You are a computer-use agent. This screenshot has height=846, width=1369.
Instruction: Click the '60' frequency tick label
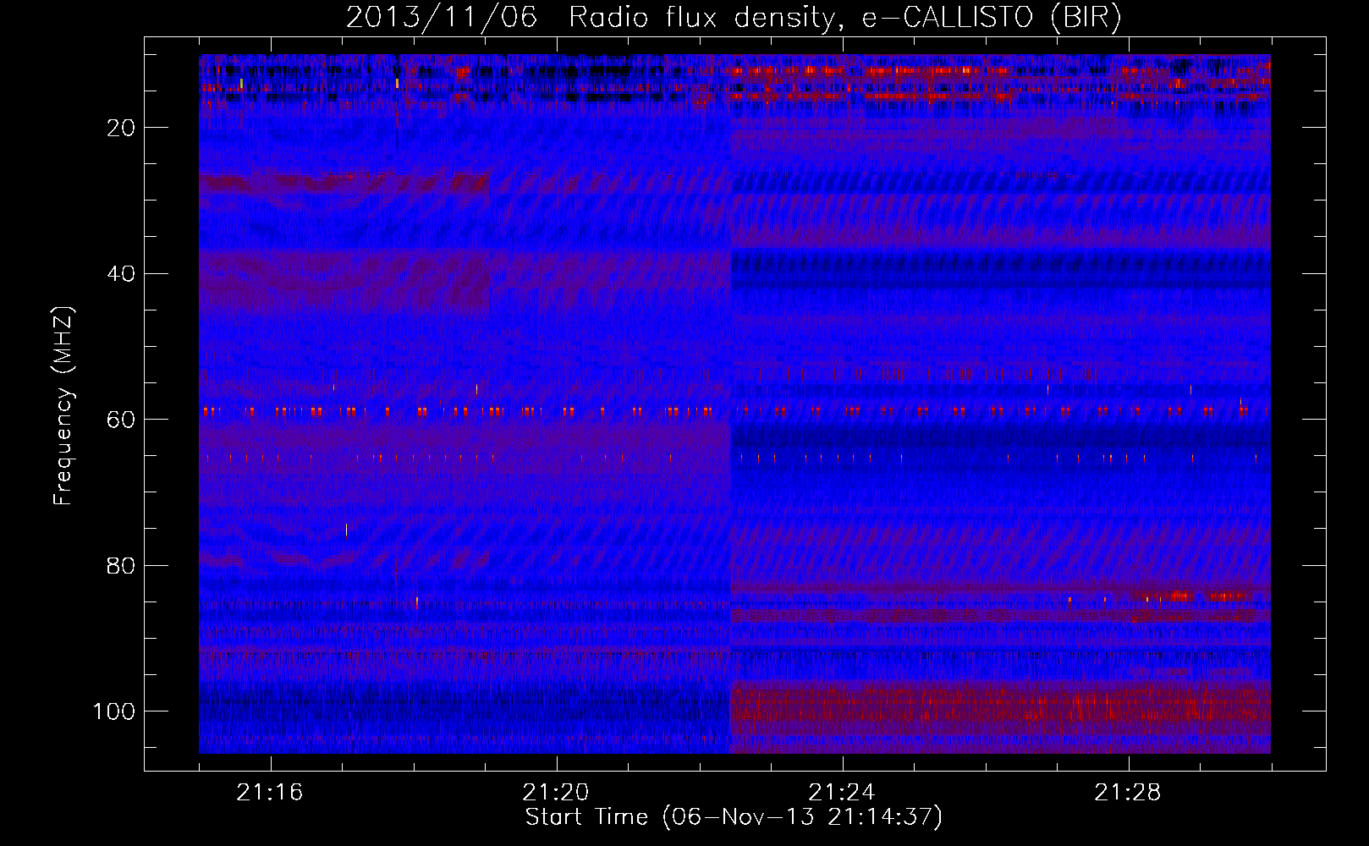point(121,420)
